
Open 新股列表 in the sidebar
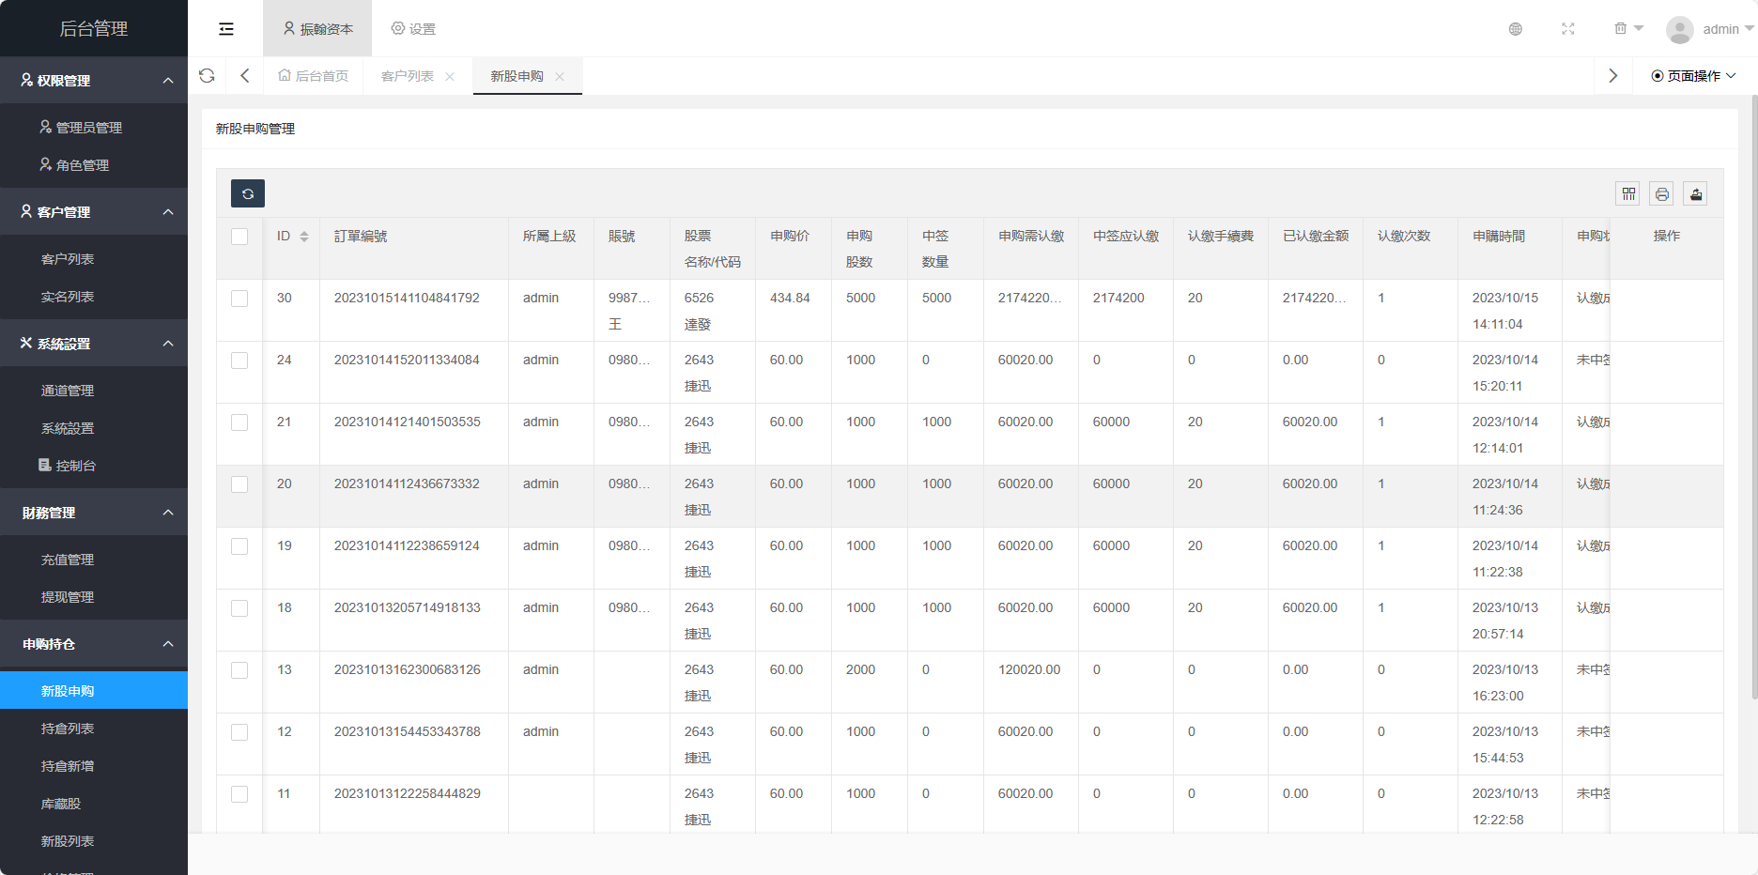point(94,840)
